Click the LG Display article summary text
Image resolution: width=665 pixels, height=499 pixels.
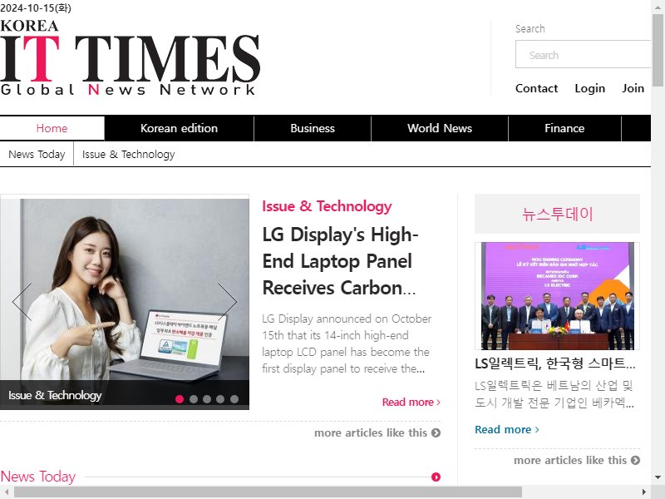(x=347, y=343)
